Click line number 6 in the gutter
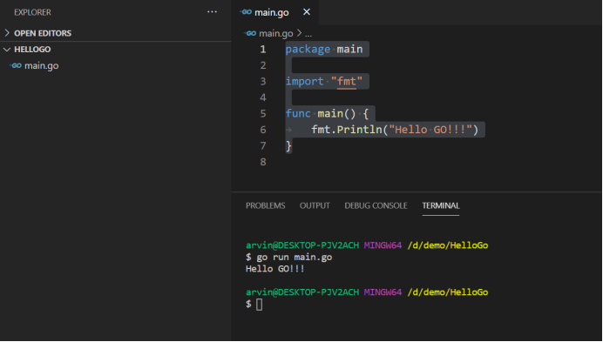 pos(263,130)
